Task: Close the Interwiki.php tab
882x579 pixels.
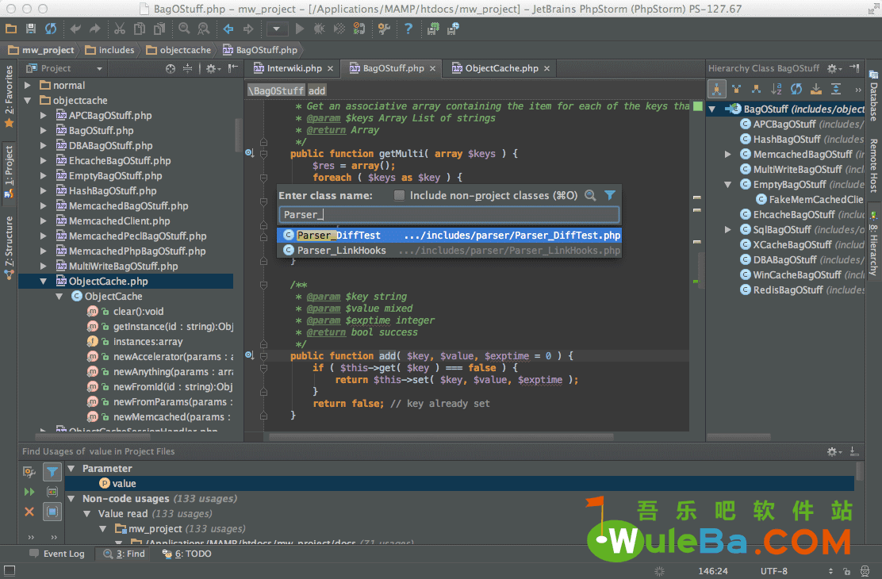Action: 330,69
